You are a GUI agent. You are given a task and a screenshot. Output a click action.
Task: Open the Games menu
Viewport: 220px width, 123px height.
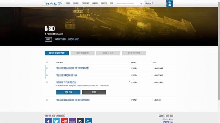point(68,3)
